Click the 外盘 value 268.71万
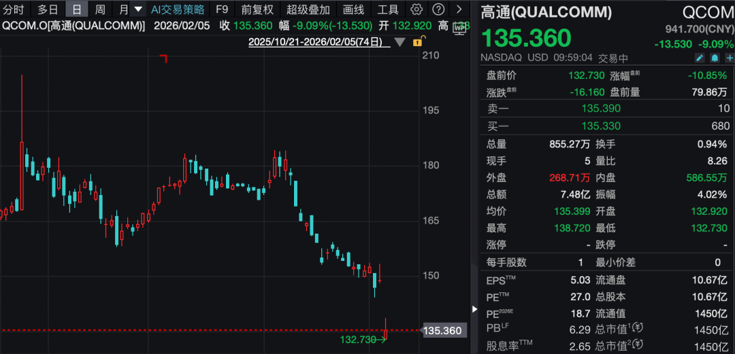The height and width of the screenshot is (354, 735). [570, 177]
